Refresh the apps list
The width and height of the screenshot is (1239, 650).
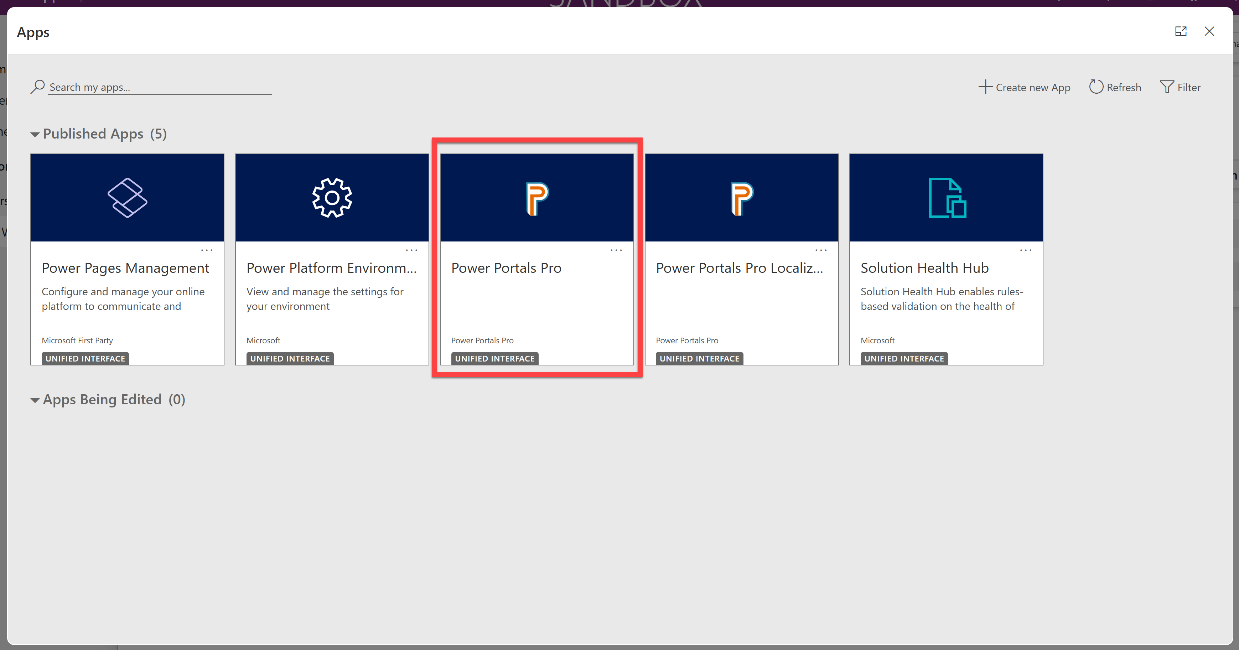tap(1115, 87)
